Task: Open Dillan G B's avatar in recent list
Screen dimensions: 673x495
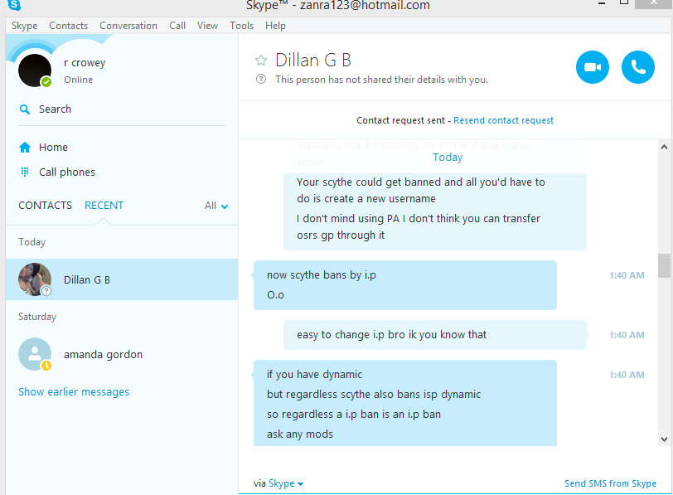Action: tap(35, 279)
